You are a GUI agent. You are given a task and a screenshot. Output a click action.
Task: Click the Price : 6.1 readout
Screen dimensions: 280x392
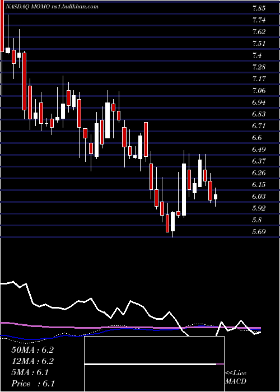pyautogui.click(x=33, y=384)
